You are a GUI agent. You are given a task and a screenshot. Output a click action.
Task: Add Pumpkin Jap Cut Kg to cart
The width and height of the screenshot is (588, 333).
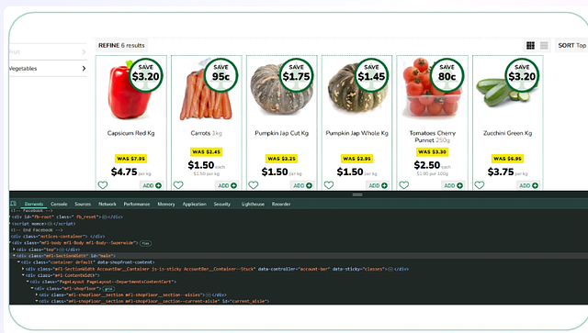[302, 185]
